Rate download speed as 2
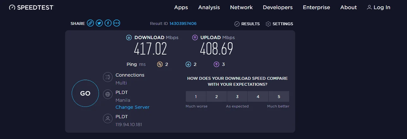This screenshot has height=139, width=407. 216,96
